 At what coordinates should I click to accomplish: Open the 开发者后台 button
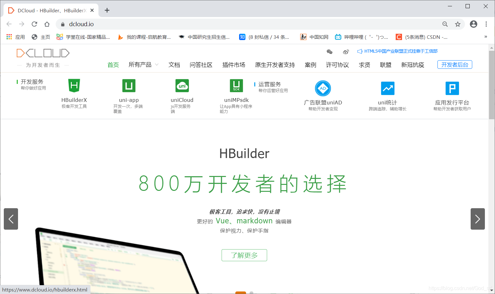coord(455,65)
